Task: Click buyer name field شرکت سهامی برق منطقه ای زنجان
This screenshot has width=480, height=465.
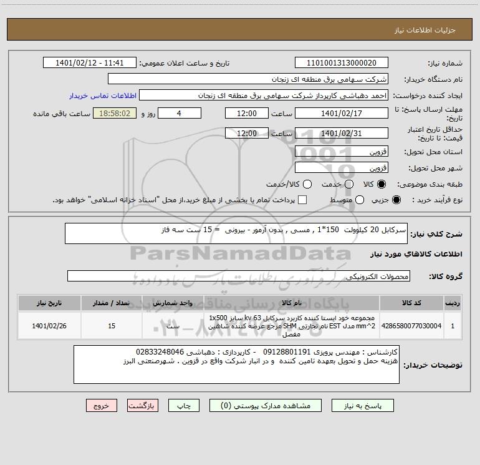Action: click(x=248, y=79)
